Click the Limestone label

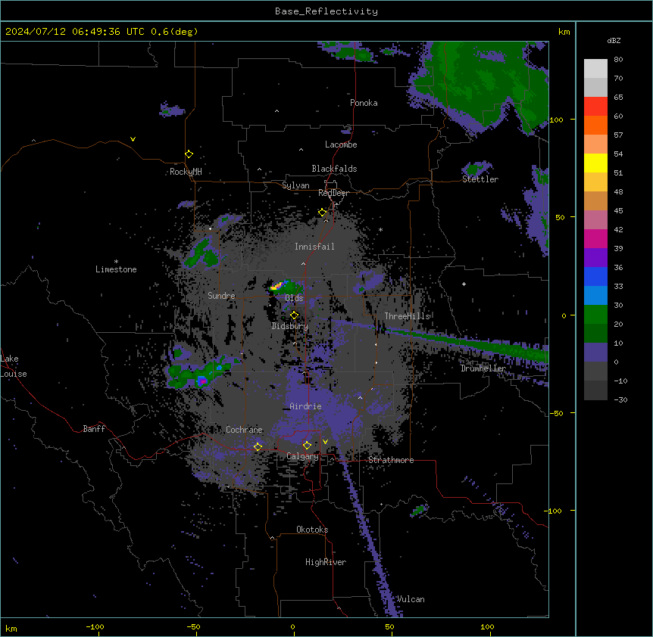116,269
